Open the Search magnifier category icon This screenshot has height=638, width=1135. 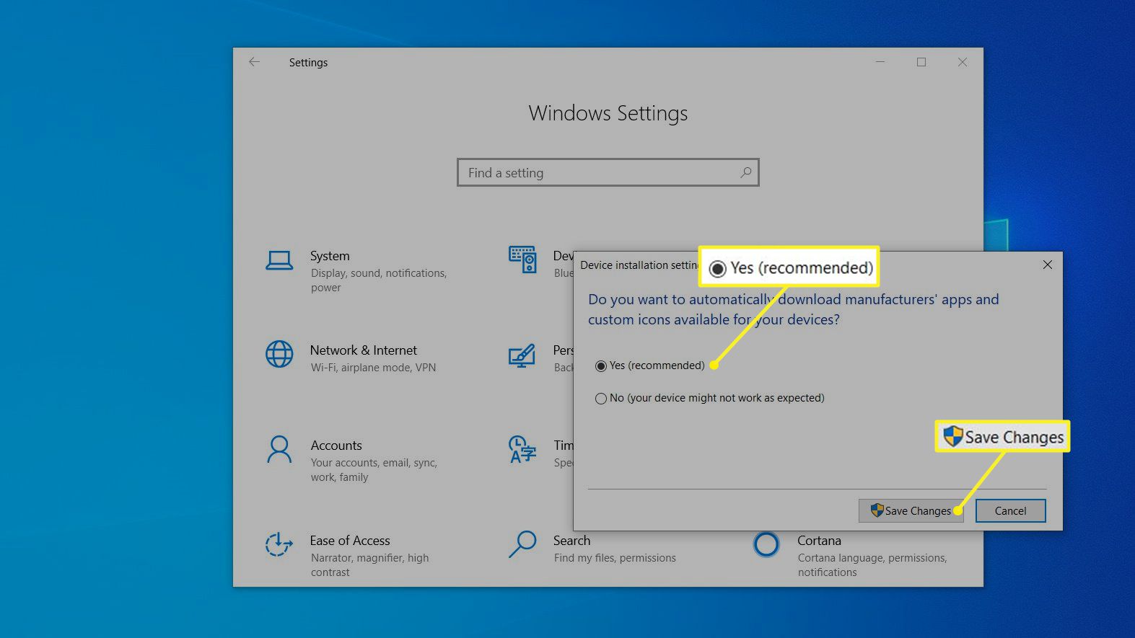pos(522,544)
